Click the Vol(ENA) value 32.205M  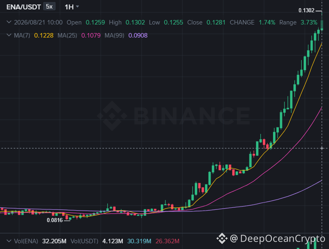54,241
